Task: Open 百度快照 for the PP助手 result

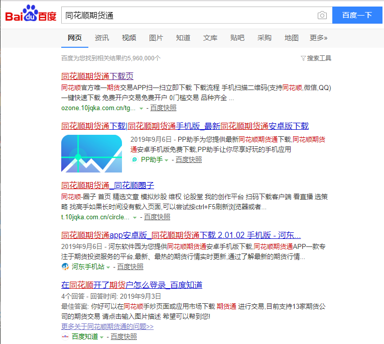Action: [x=189, y=160]
